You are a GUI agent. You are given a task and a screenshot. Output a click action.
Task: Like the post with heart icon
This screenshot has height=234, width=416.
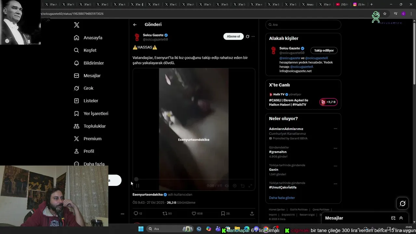(194, 214)
